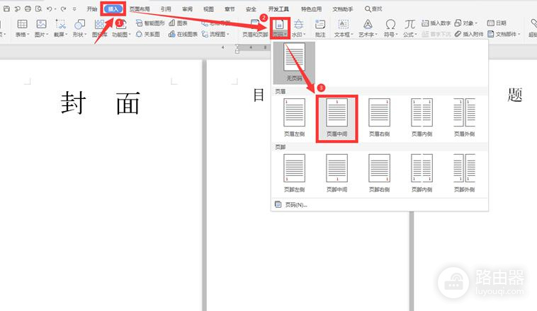Image resolution: width=537 pixels, height=311 pixels.
Task: Choose 页眉中间 page number style
Action: click(x=337, y=118)
